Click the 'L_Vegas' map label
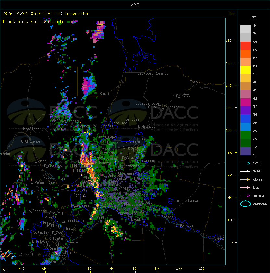270x273 pixels. [x=38, y=182]
